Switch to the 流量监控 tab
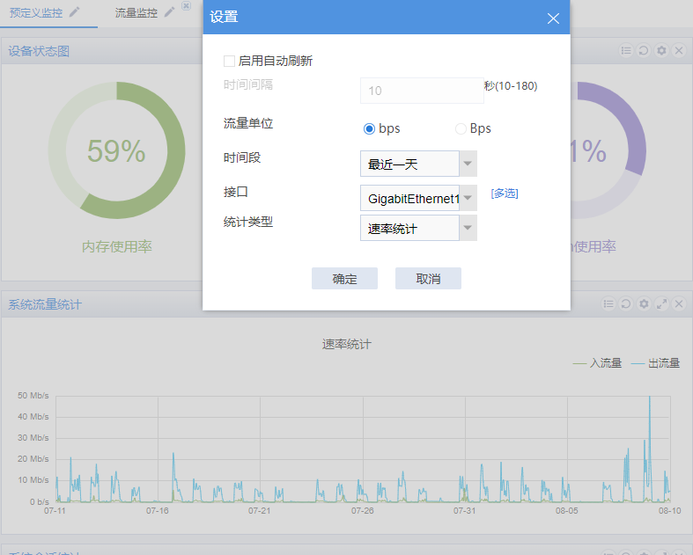 pos(136,13)
